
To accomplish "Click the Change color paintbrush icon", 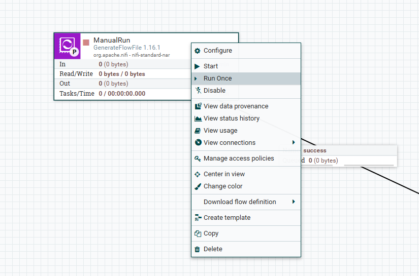I will [198, 186].
